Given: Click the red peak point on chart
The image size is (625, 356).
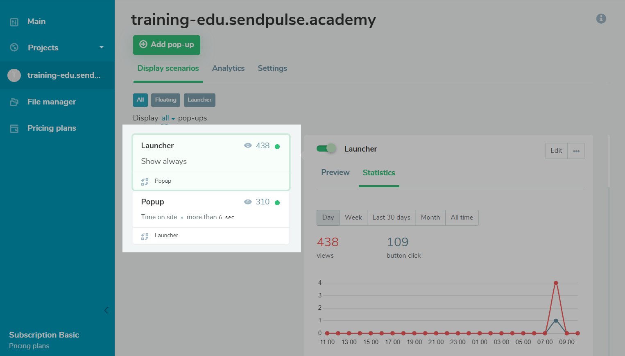Looking at the screenshot, I should click(556, 283).
